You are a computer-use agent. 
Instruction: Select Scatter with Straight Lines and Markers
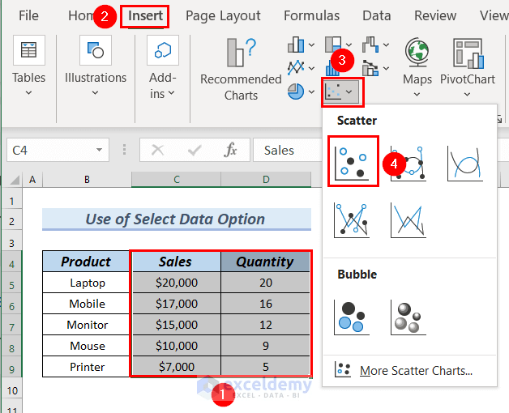352,220
